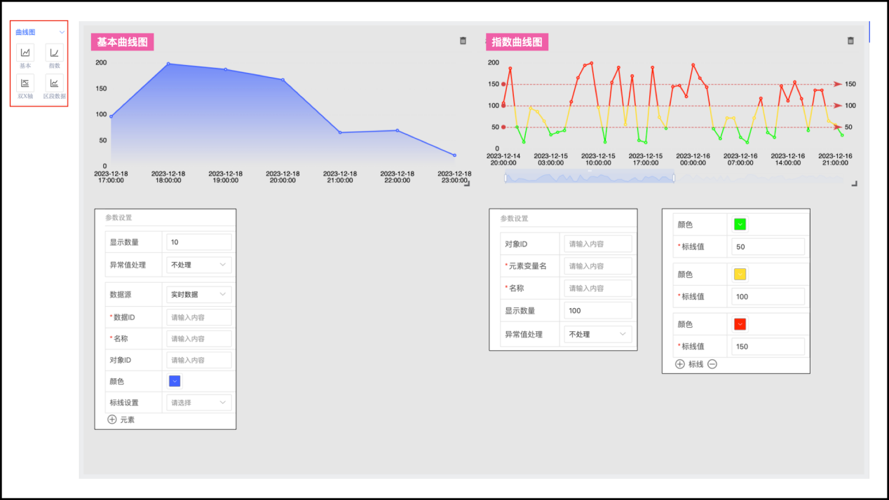Viewport: 889px width, 500px height.
Task: Click the plus icon to add 标线
Action: coord(679,364)
